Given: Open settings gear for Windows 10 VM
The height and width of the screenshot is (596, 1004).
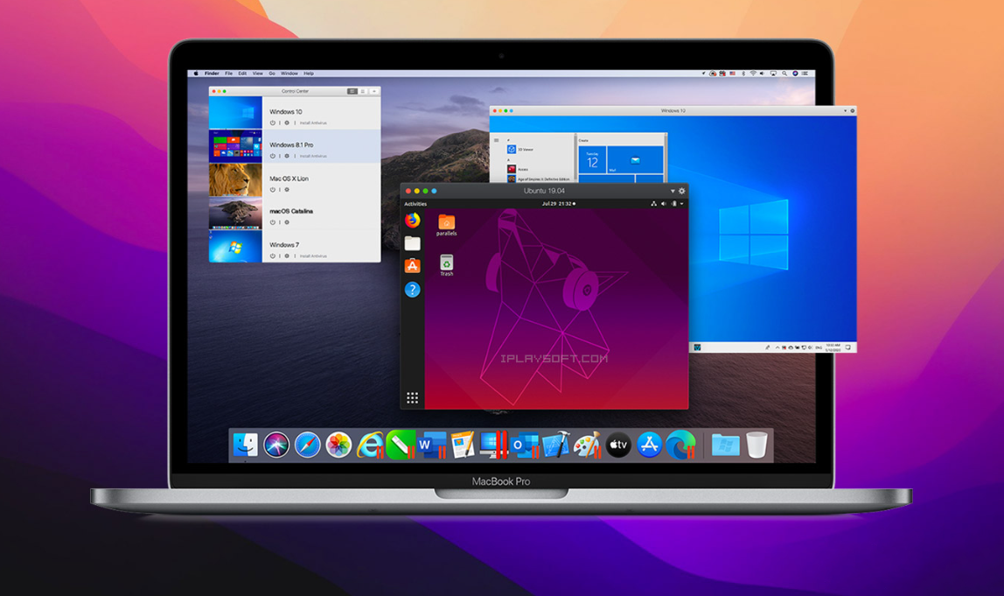Looking at the screenshot, I should [287, 123].
